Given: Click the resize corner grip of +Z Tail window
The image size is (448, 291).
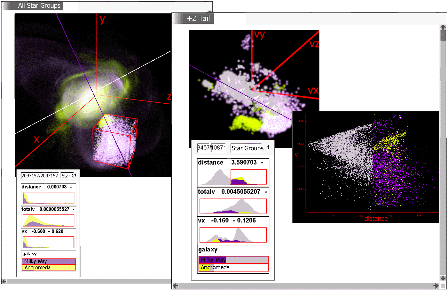Looking at the screenshot, I should tap(443, 286).
